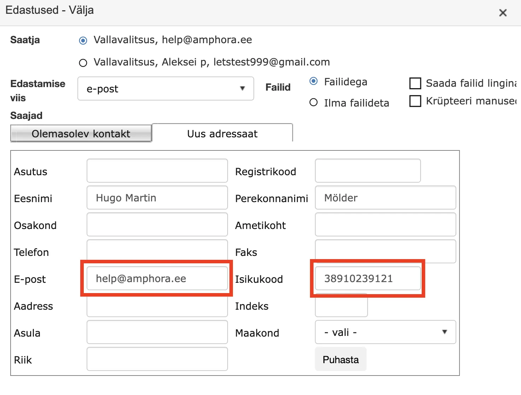This screenshot has width=521, height=395.
Task: Click the Isikukood field with 38910239121
Action: point(368,278)
